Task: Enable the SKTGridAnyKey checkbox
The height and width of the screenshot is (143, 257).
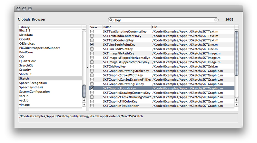Action: 92,67
